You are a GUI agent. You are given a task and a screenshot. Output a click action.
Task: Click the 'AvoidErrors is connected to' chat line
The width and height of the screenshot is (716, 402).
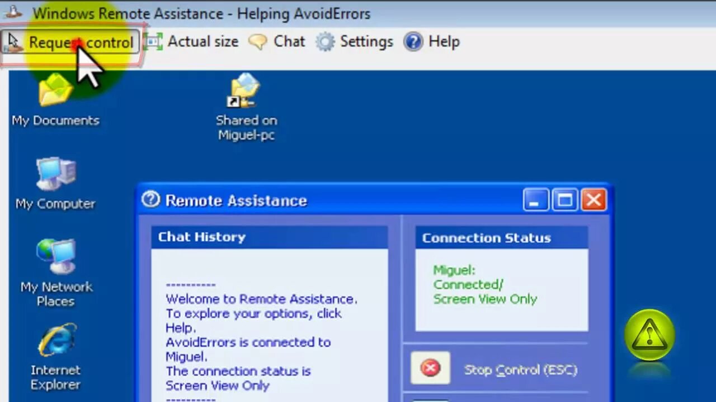click(x=248, y=342)
